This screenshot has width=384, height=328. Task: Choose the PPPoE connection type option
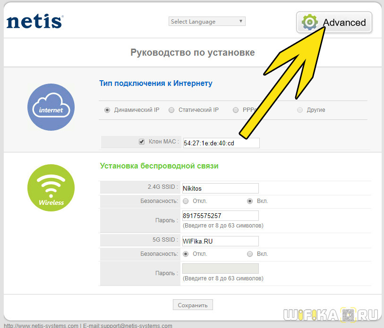pyautogui.click(x=236, y=110)
